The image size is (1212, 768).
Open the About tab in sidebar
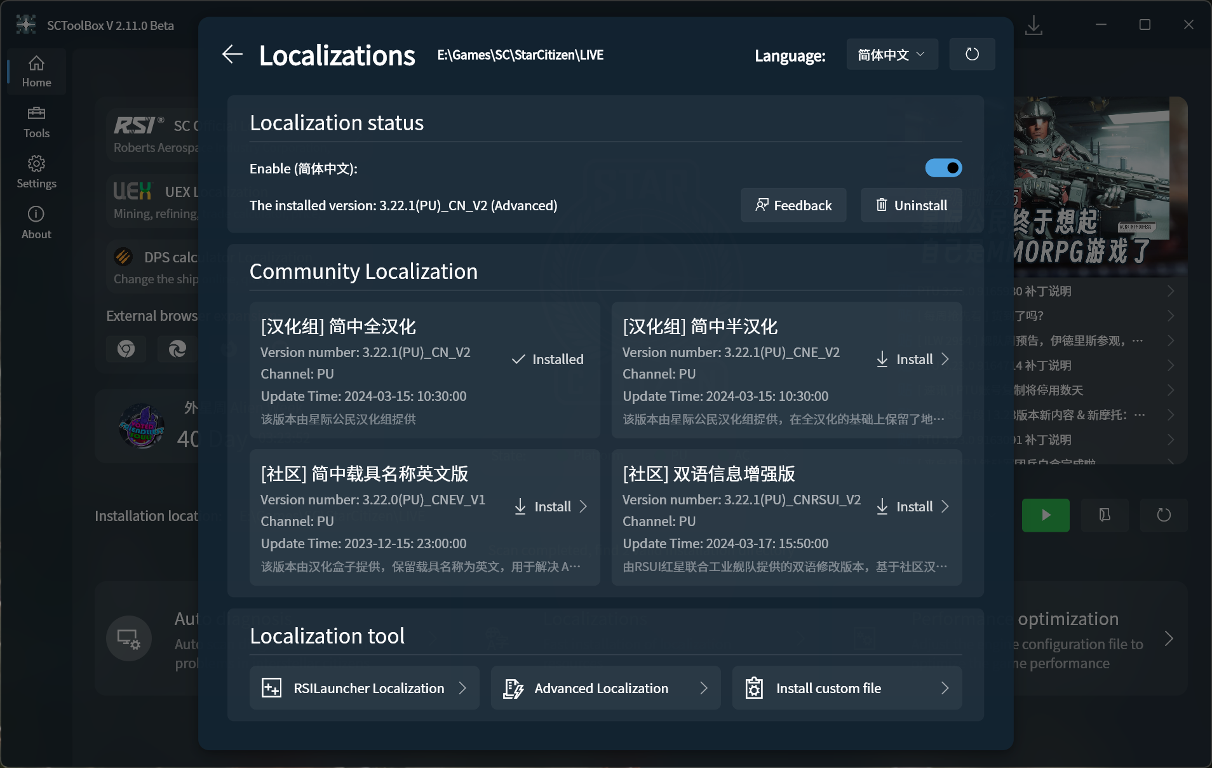[36, 224]
